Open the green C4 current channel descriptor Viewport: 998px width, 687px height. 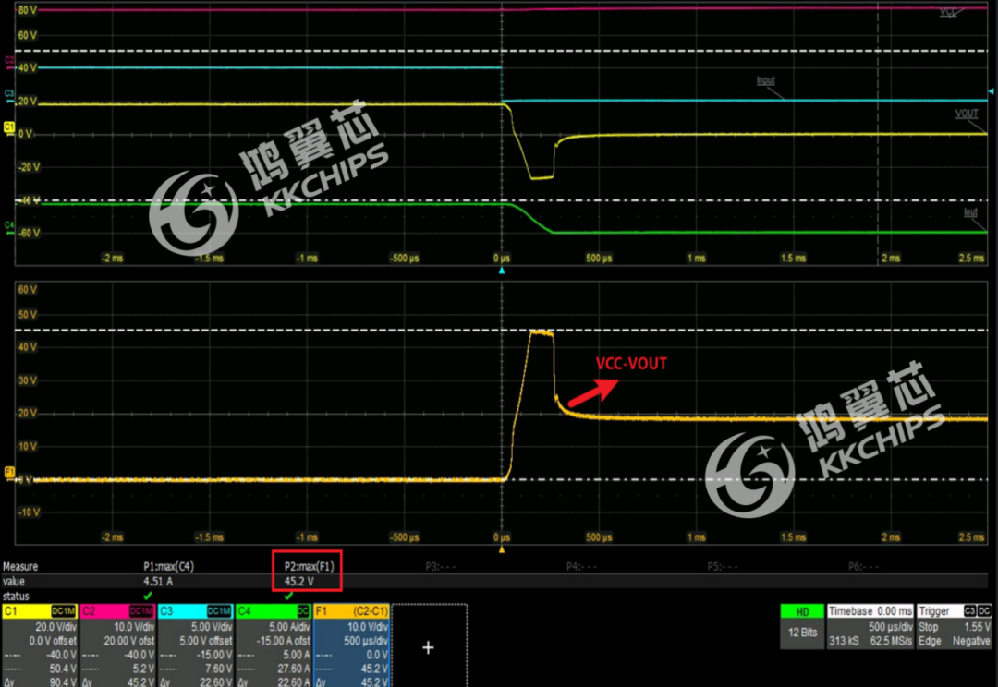click(x=272, y=645)
